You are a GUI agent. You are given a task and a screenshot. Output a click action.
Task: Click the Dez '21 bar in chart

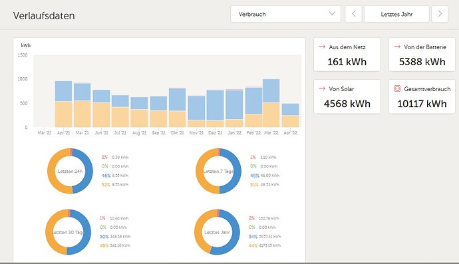point(215,108)
